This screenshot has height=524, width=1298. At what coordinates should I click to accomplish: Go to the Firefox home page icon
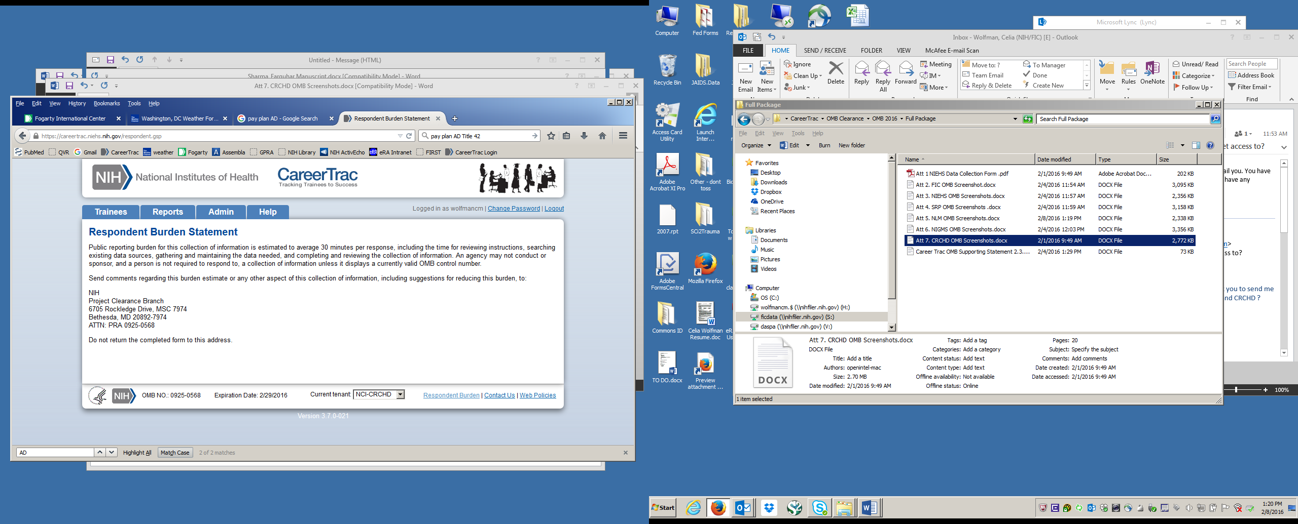point(602,136)
